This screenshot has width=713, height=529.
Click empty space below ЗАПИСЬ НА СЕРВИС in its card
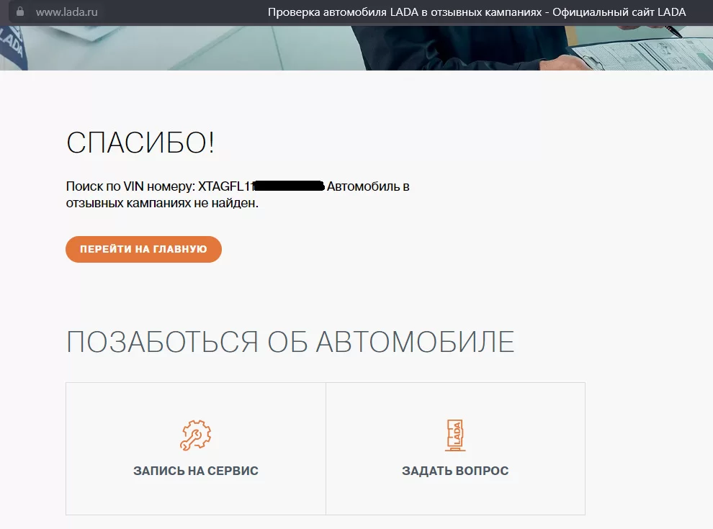coord(195,498)
